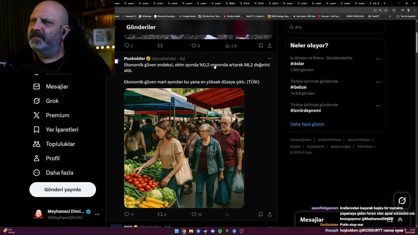Like the Pusholder post with 19 likes
Screen dimensions: 418x235
(x=196, y=214)
